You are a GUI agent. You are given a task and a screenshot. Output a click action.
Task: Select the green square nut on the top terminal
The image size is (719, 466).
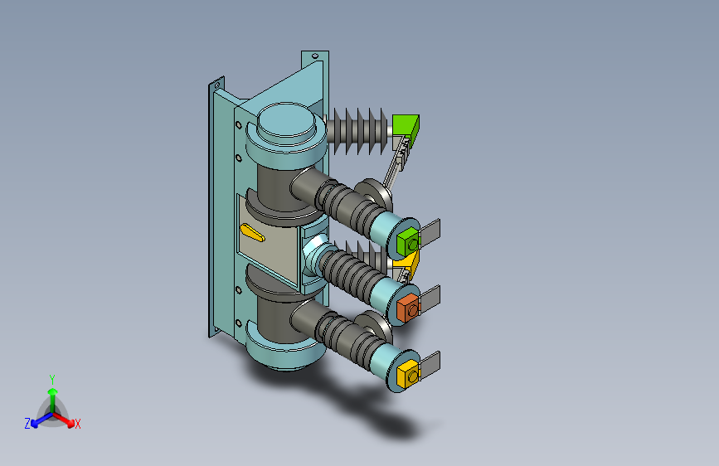[408, 241]
